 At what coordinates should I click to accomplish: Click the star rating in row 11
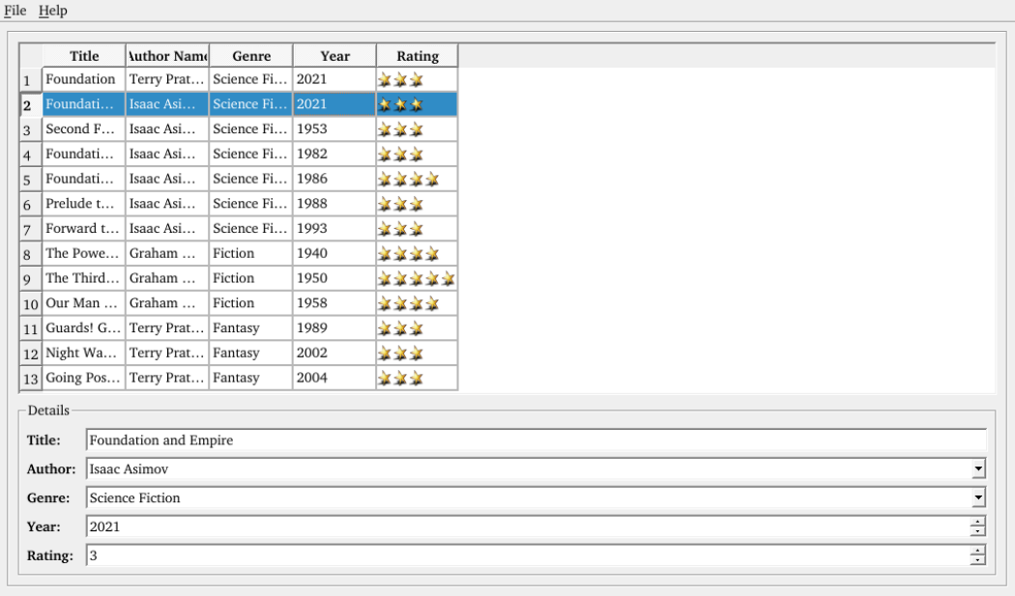click(401, 328)
